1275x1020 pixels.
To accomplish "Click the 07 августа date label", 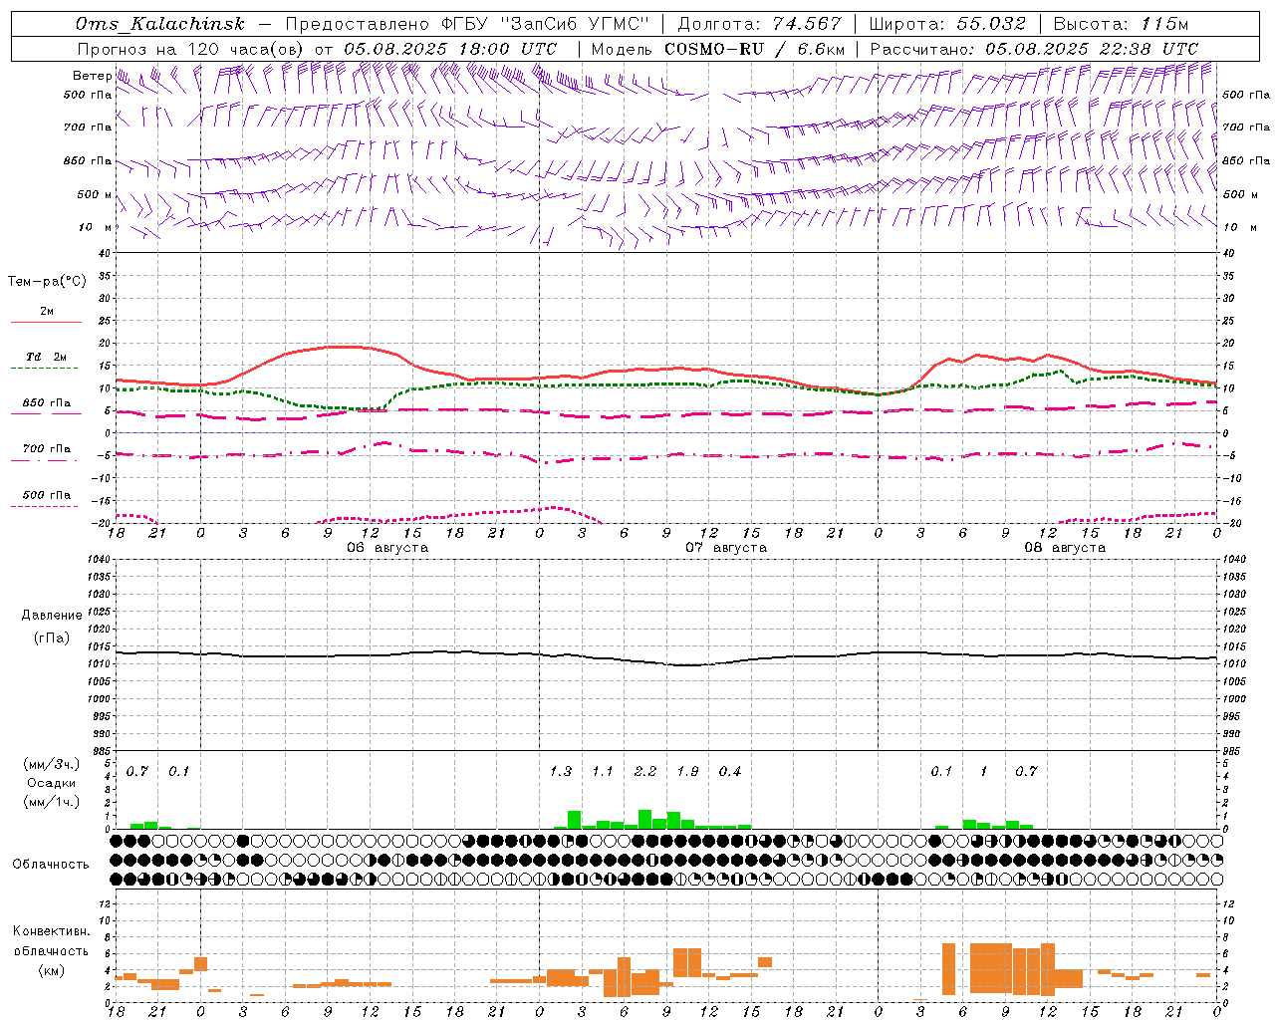I will pyautogui.click(x=726, y=548).
